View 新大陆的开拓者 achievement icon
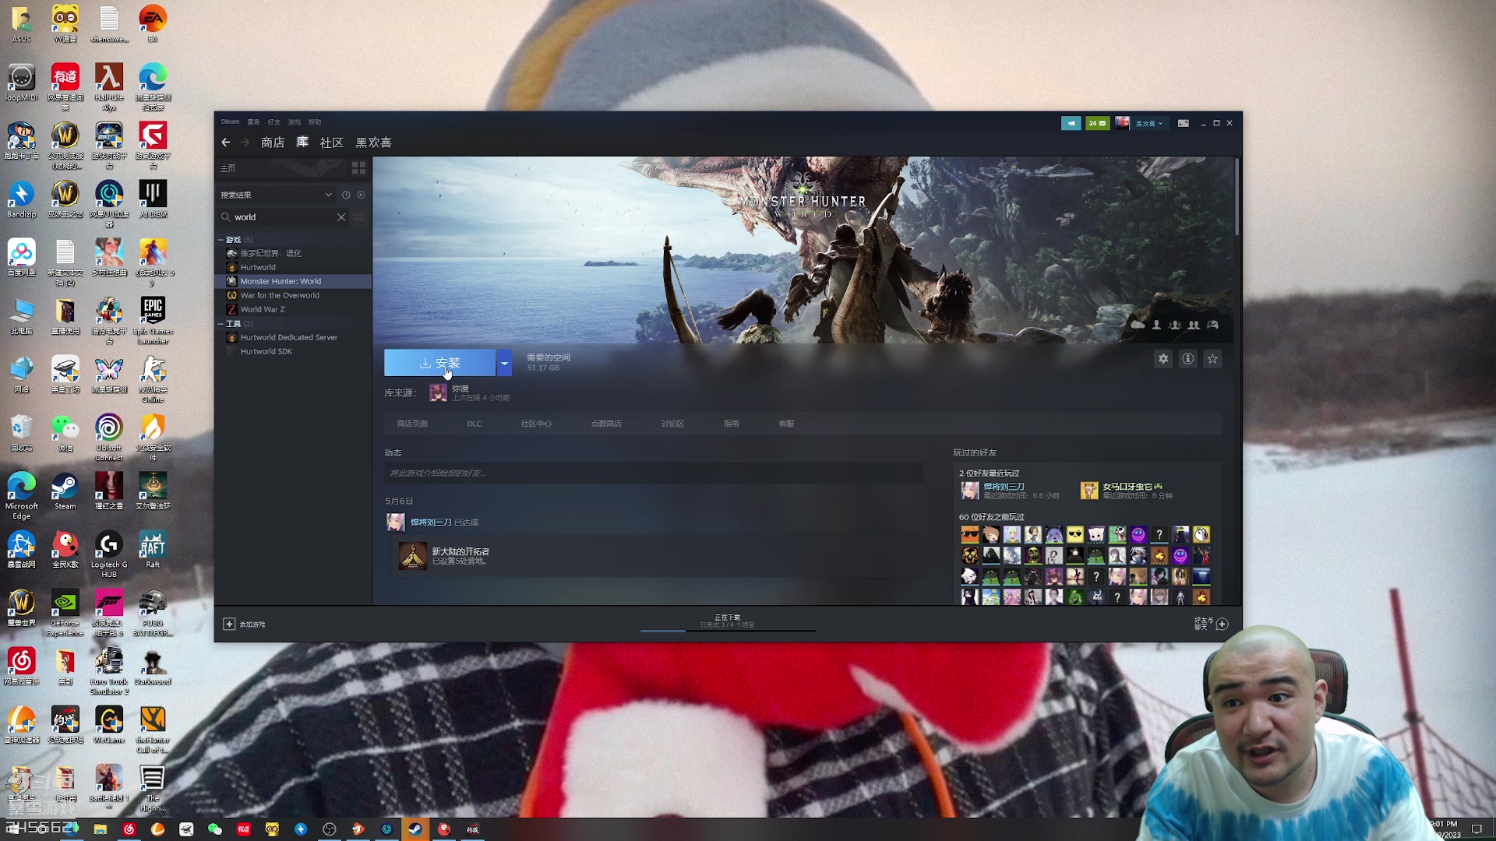This screenshot has width=1496, height=841. point(413,556)
